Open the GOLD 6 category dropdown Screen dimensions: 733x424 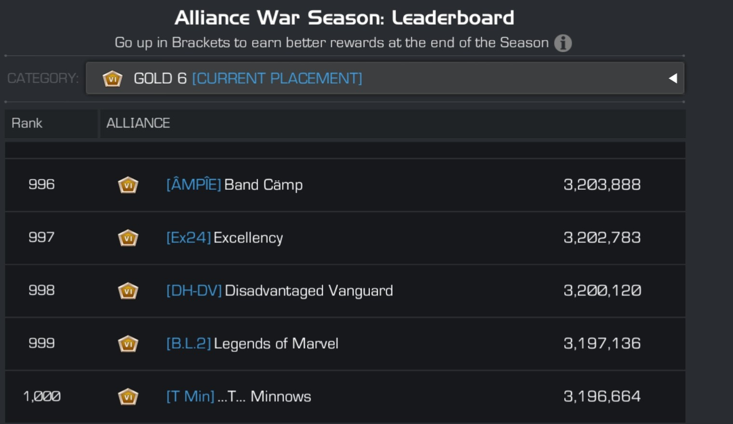[x=385, y=78]
